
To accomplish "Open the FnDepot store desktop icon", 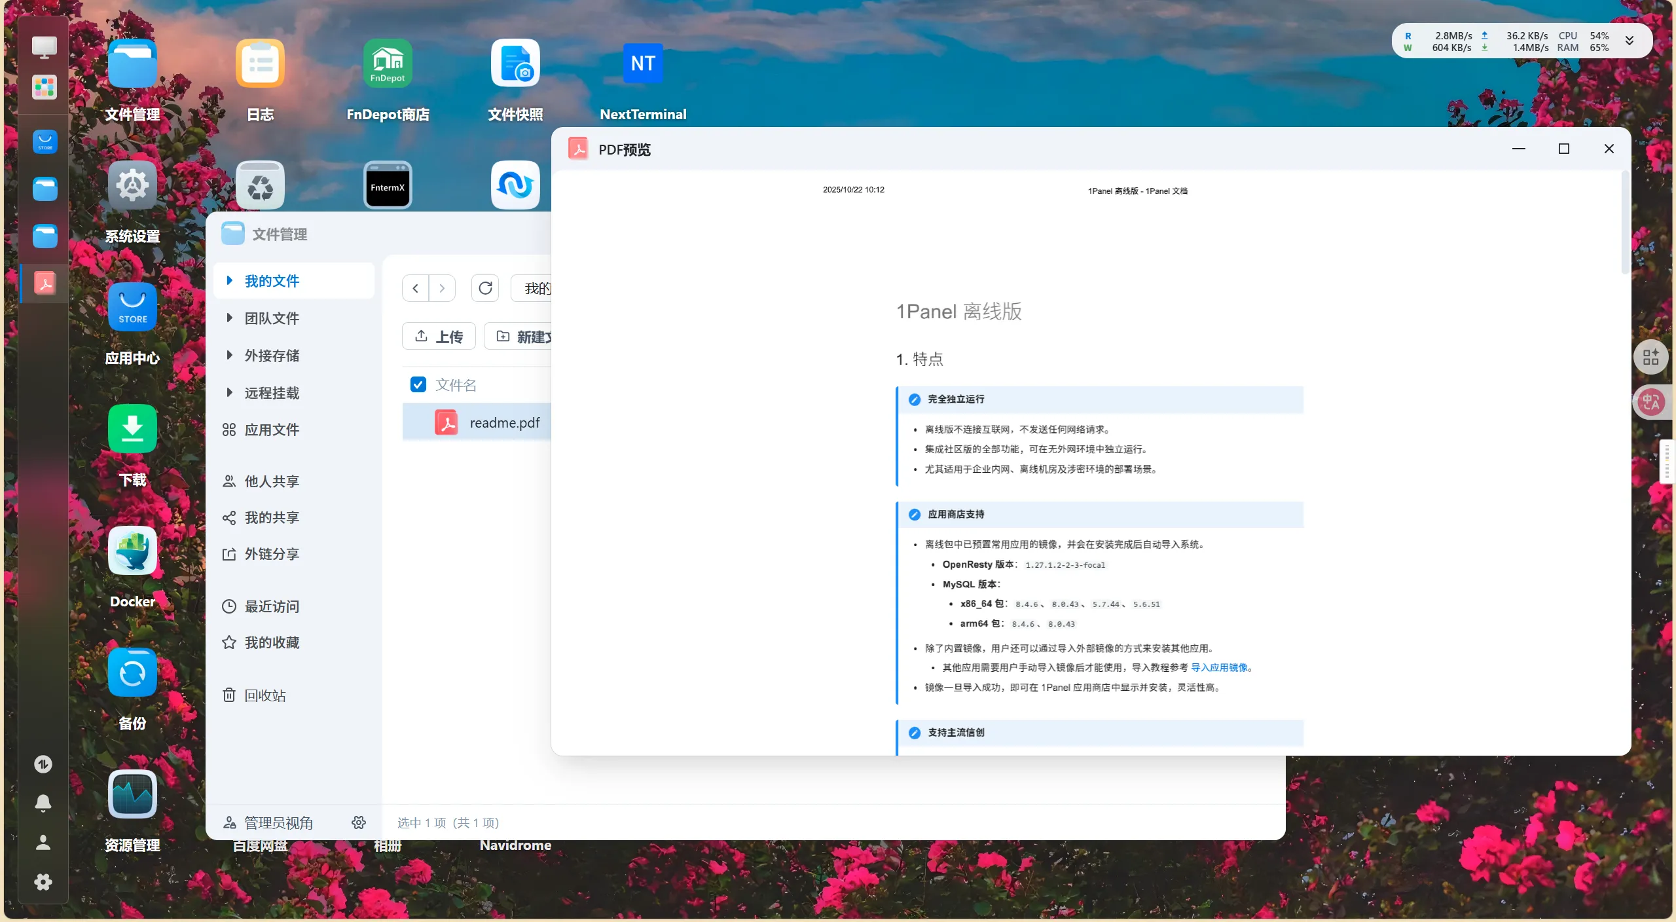I will click(x=388, y=64).
